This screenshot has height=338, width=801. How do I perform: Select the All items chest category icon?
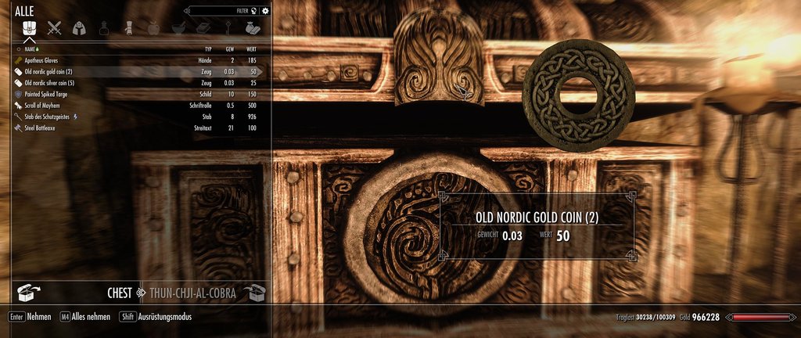click(x=29, y=27)
